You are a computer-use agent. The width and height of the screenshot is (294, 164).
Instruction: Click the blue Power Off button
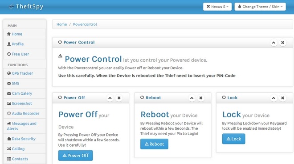pos(76,156)
